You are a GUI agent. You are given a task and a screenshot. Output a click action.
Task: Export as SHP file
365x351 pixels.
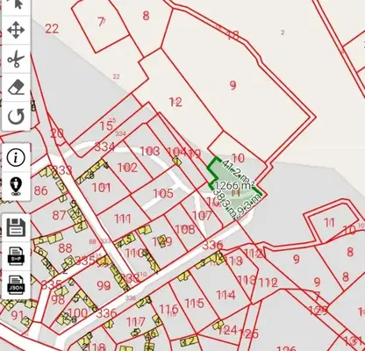click(x=16, y=256)
